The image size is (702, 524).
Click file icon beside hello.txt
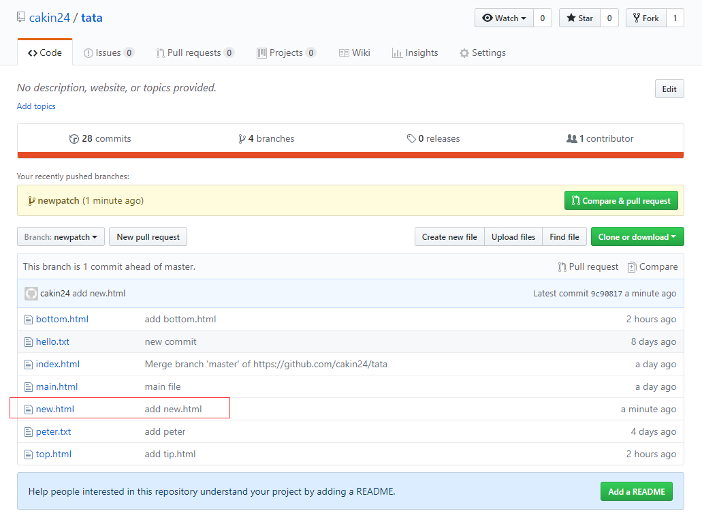(x=28, y=341)
